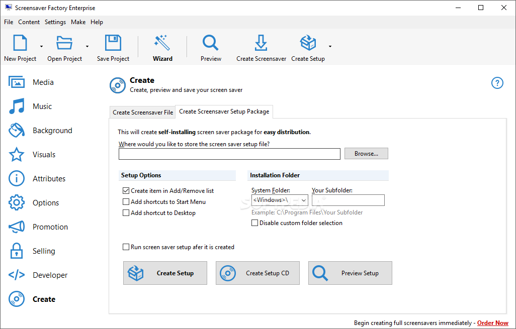The width and height of the screenshot is (516, 329).
Task: Open the Selling lock section
Action: 32,251
